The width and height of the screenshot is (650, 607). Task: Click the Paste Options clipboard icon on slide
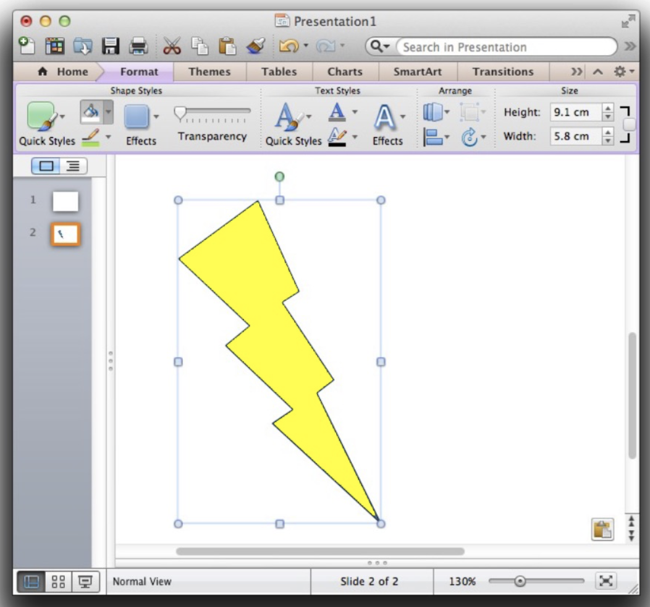pos(602,529)
